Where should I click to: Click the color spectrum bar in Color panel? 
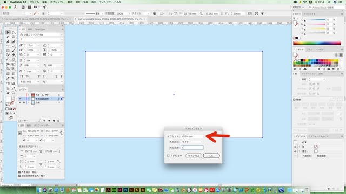click(317, 43)
